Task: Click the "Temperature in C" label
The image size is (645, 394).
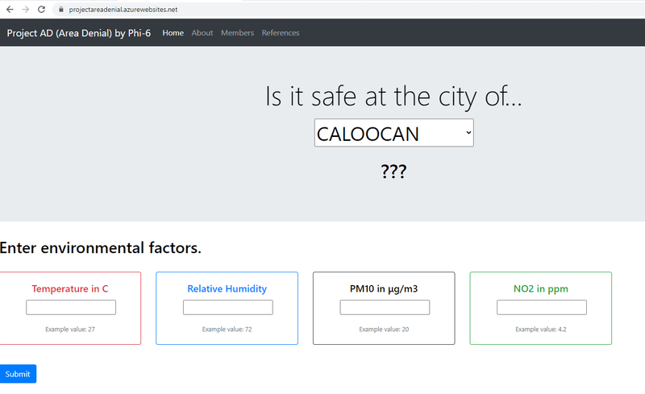Action: (70, 288)
